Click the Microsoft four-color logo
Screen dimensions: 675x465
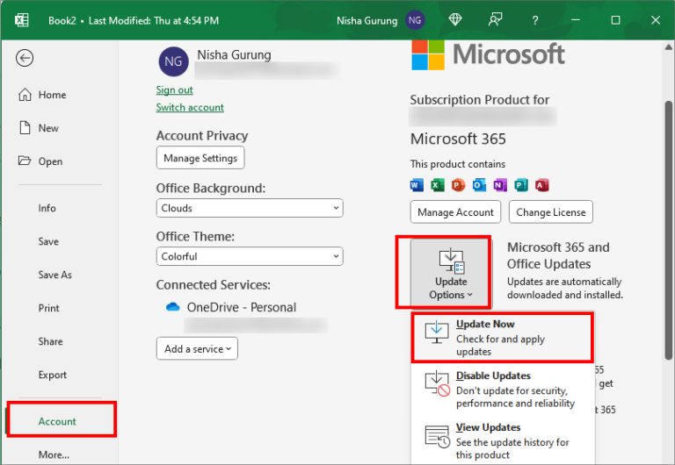click(x=428, y=55)
